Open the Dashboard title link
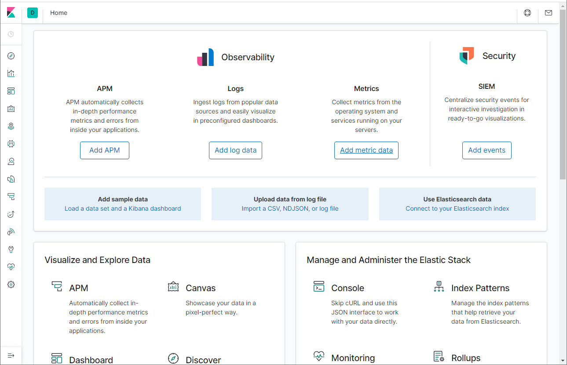Viewport: 567px width, 365px height. (91, 360)
